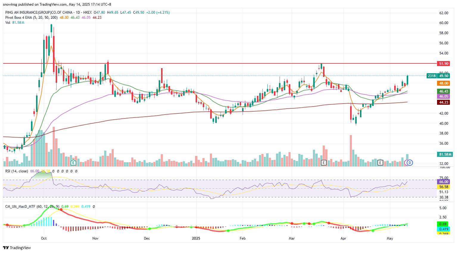
Task: Click the 66.00 value in RSI legend
Action: [35, 171]
